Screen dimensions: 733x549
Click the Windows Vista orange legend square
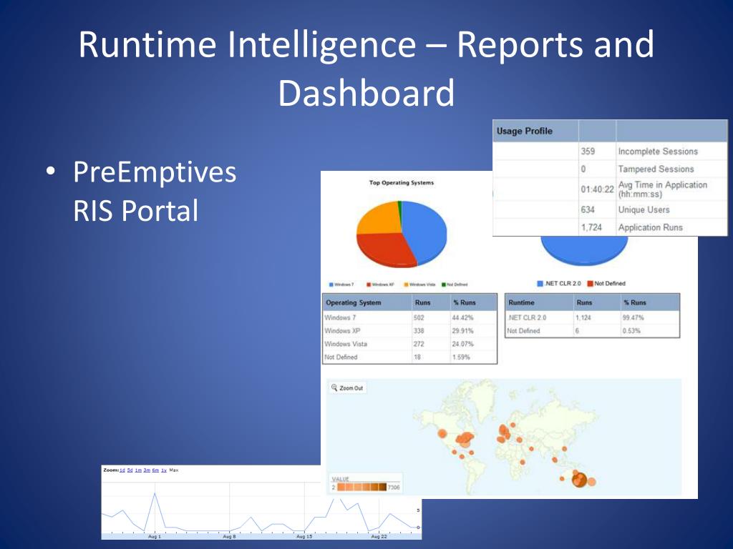[x=405, y=285]
